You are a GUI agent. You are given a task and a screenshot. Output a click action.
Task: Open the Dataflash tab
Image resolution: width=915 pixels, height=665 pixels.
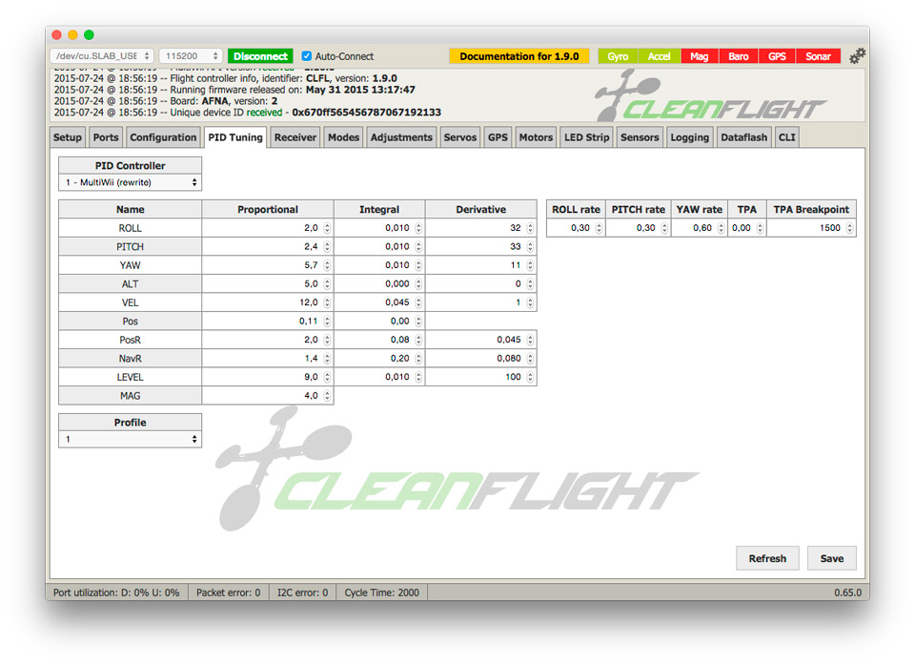[744, 137]
